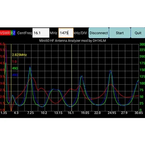Click the 22.0 frequency axis label
Screen dimensions: 145x145
[x=97, y=113]
